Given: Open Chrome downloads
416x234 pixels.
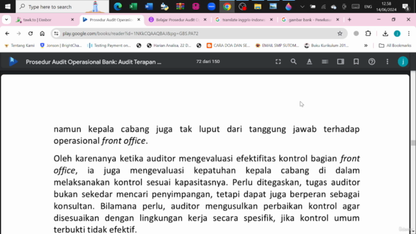Looking at the screenshot, I should [x=385, y=33].
